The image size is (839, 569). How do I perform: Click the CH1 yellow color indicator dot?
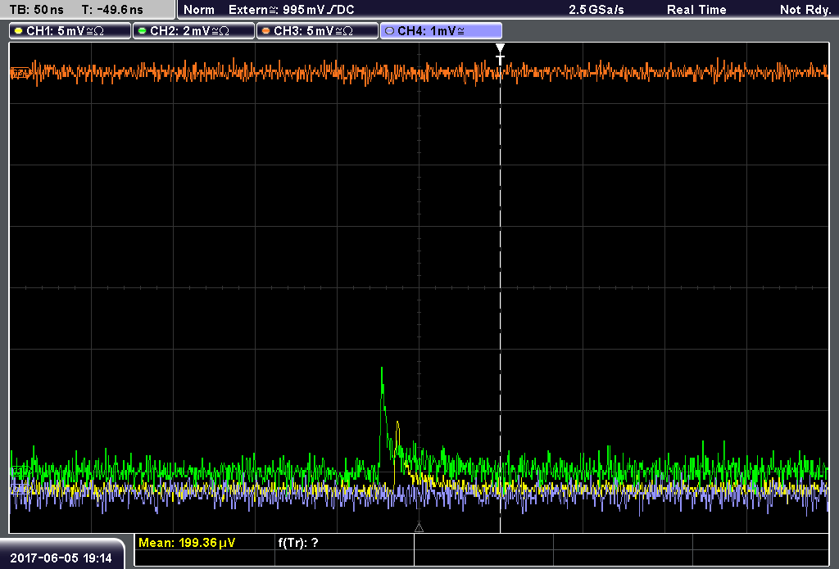pyautogui.click(x=19, y=31)
